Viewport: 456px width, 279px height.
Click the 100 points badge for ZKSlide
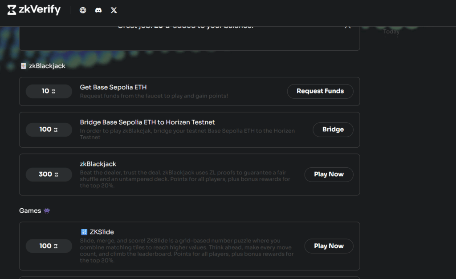(49, 246)
